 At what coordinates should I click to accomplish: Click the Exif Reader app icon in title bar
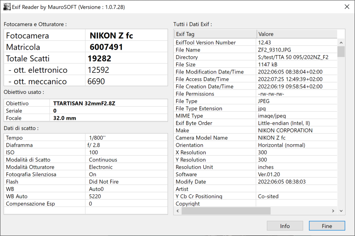point(7,7)
